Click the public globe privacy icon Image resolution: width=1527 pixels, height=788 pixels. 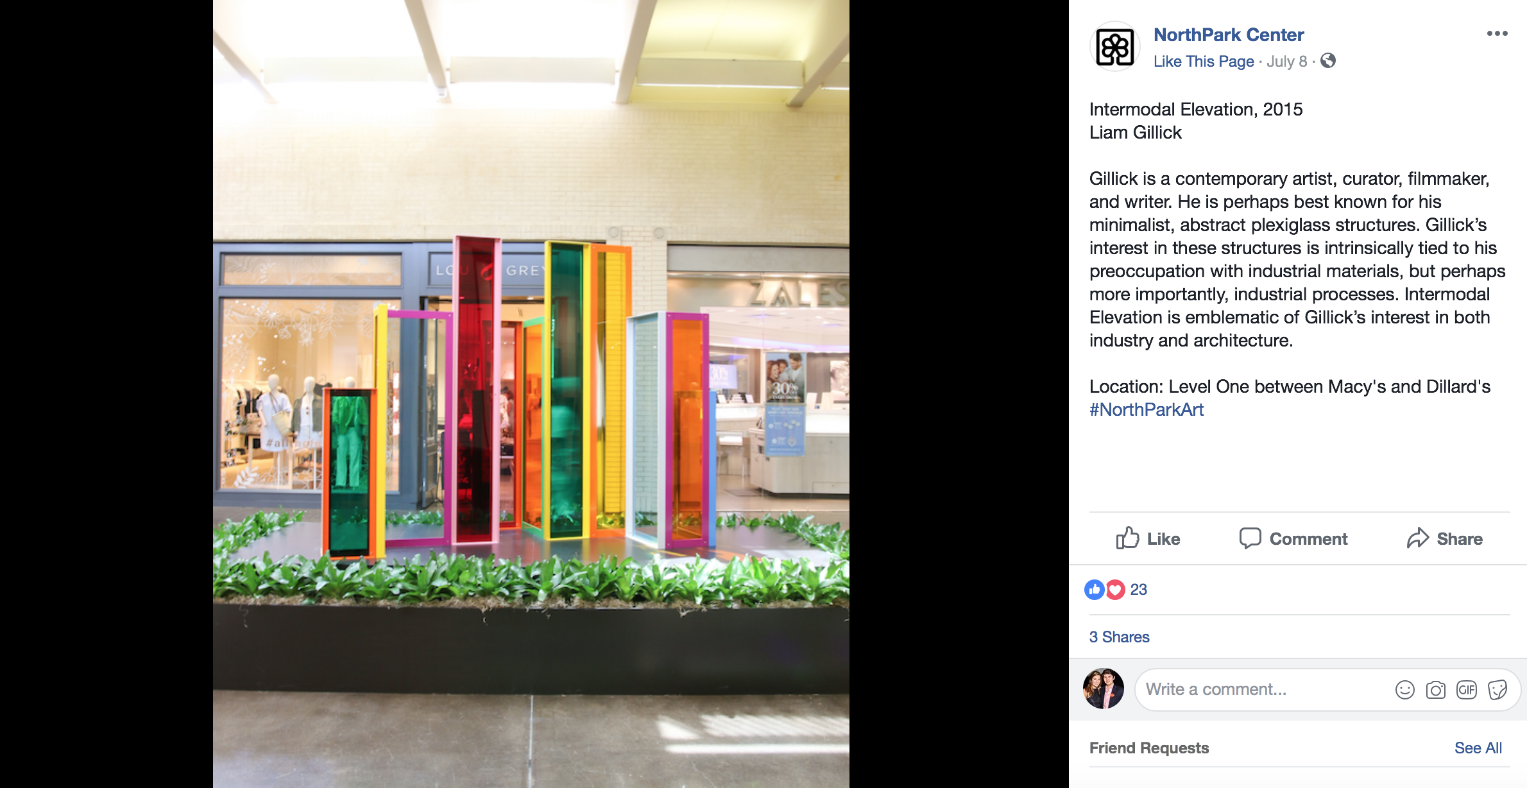1328,61
